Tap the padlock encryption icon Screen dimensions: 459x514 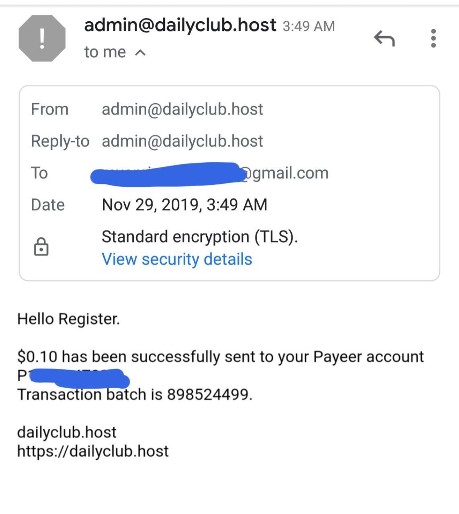pos(41,247)
